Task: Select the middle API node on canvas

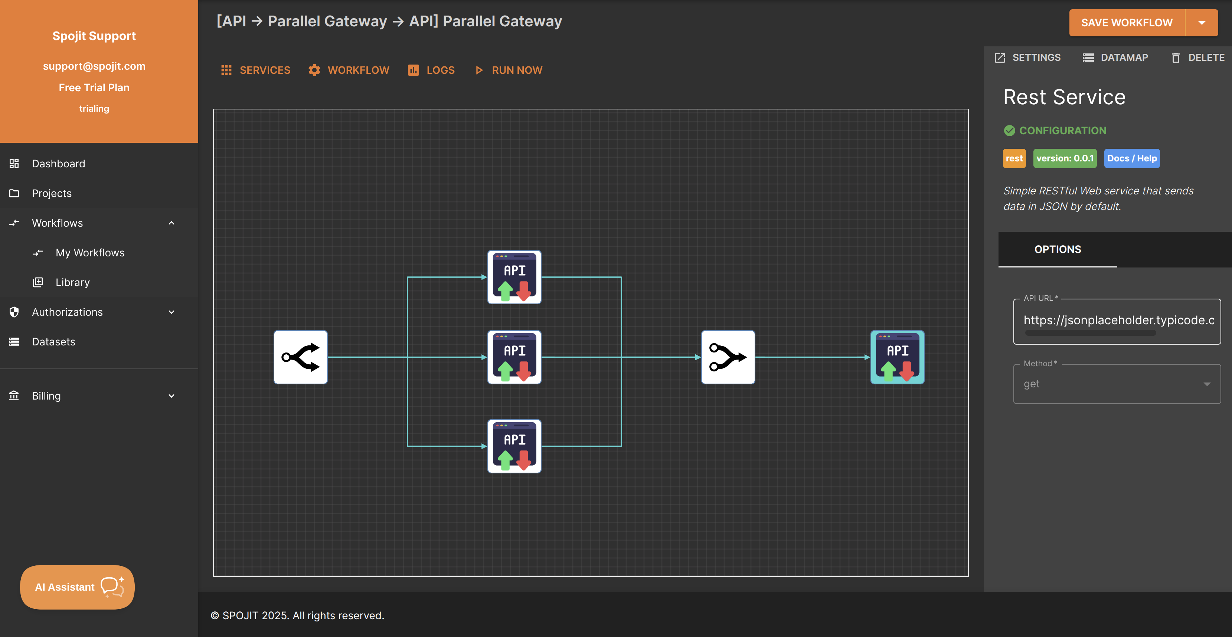Action: coord(514,357)
